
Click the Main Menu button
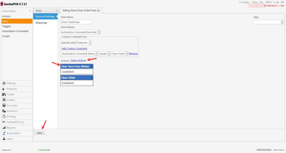[x=279, y=150]
